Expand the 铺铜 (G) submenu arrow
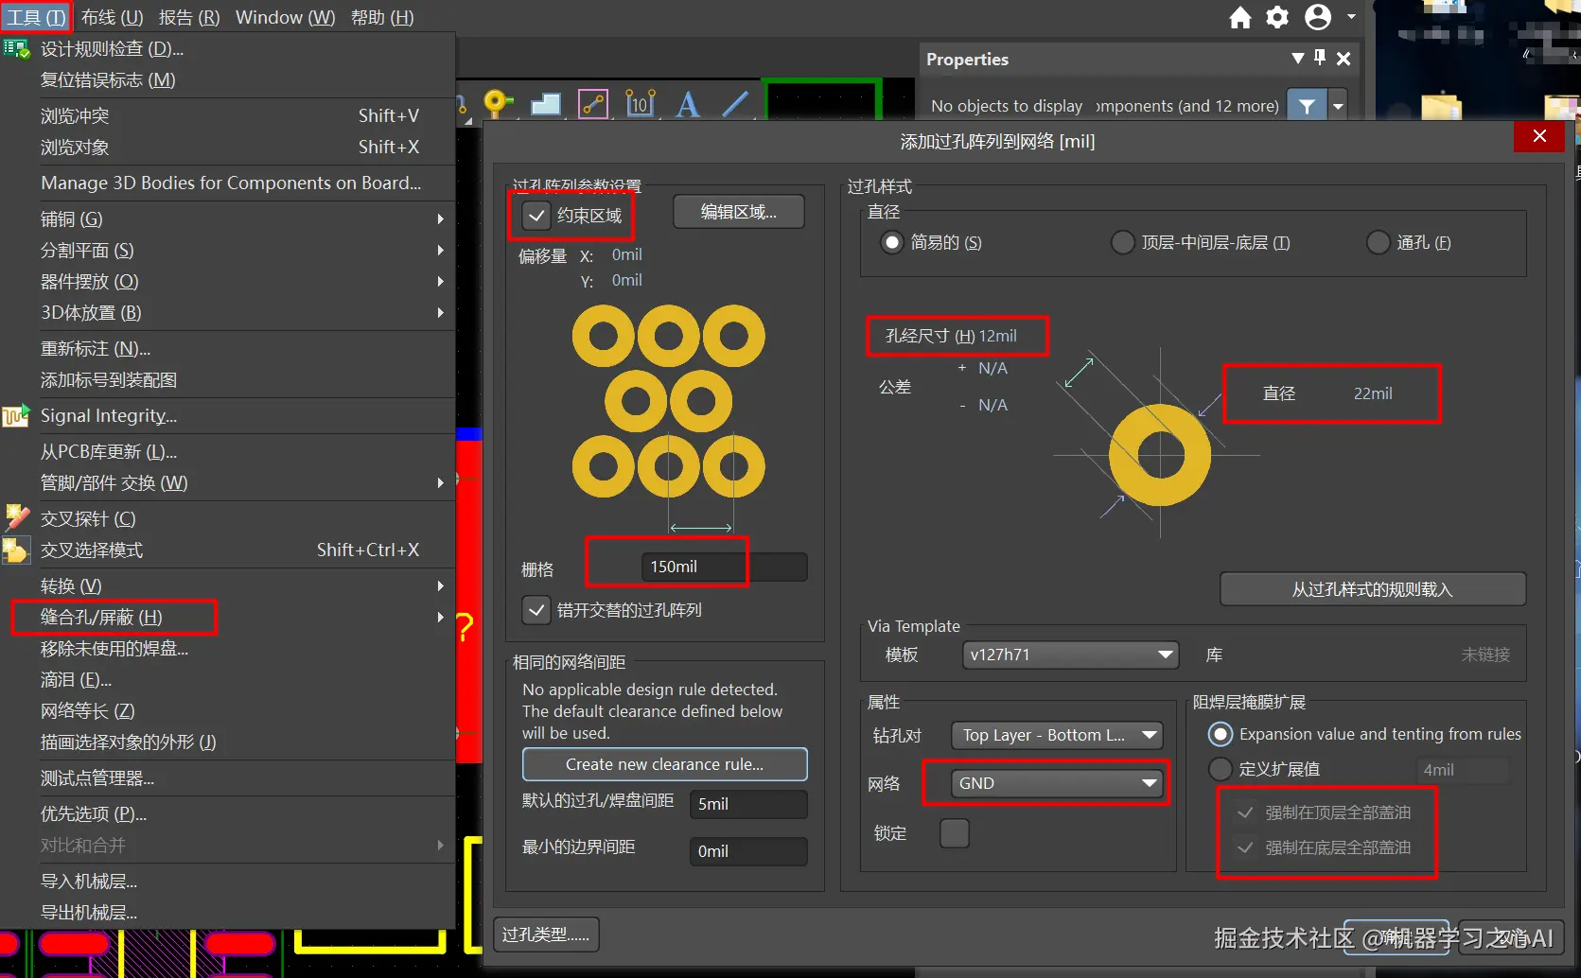This screenshot has height=978, width=1581. coord(440,219)
